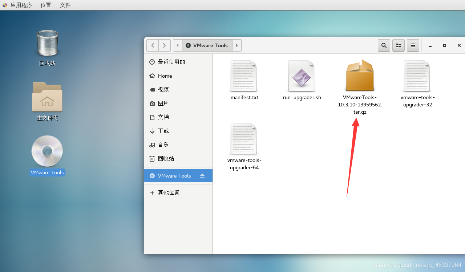Open the Applications menu in top bar
Viewport: 465px width, 272px height.
point(21,5)
